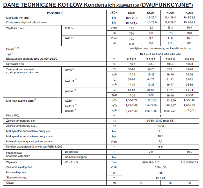Click 'Maksymalne nadciśnienie pracy c.o.' label

point(28,131)
